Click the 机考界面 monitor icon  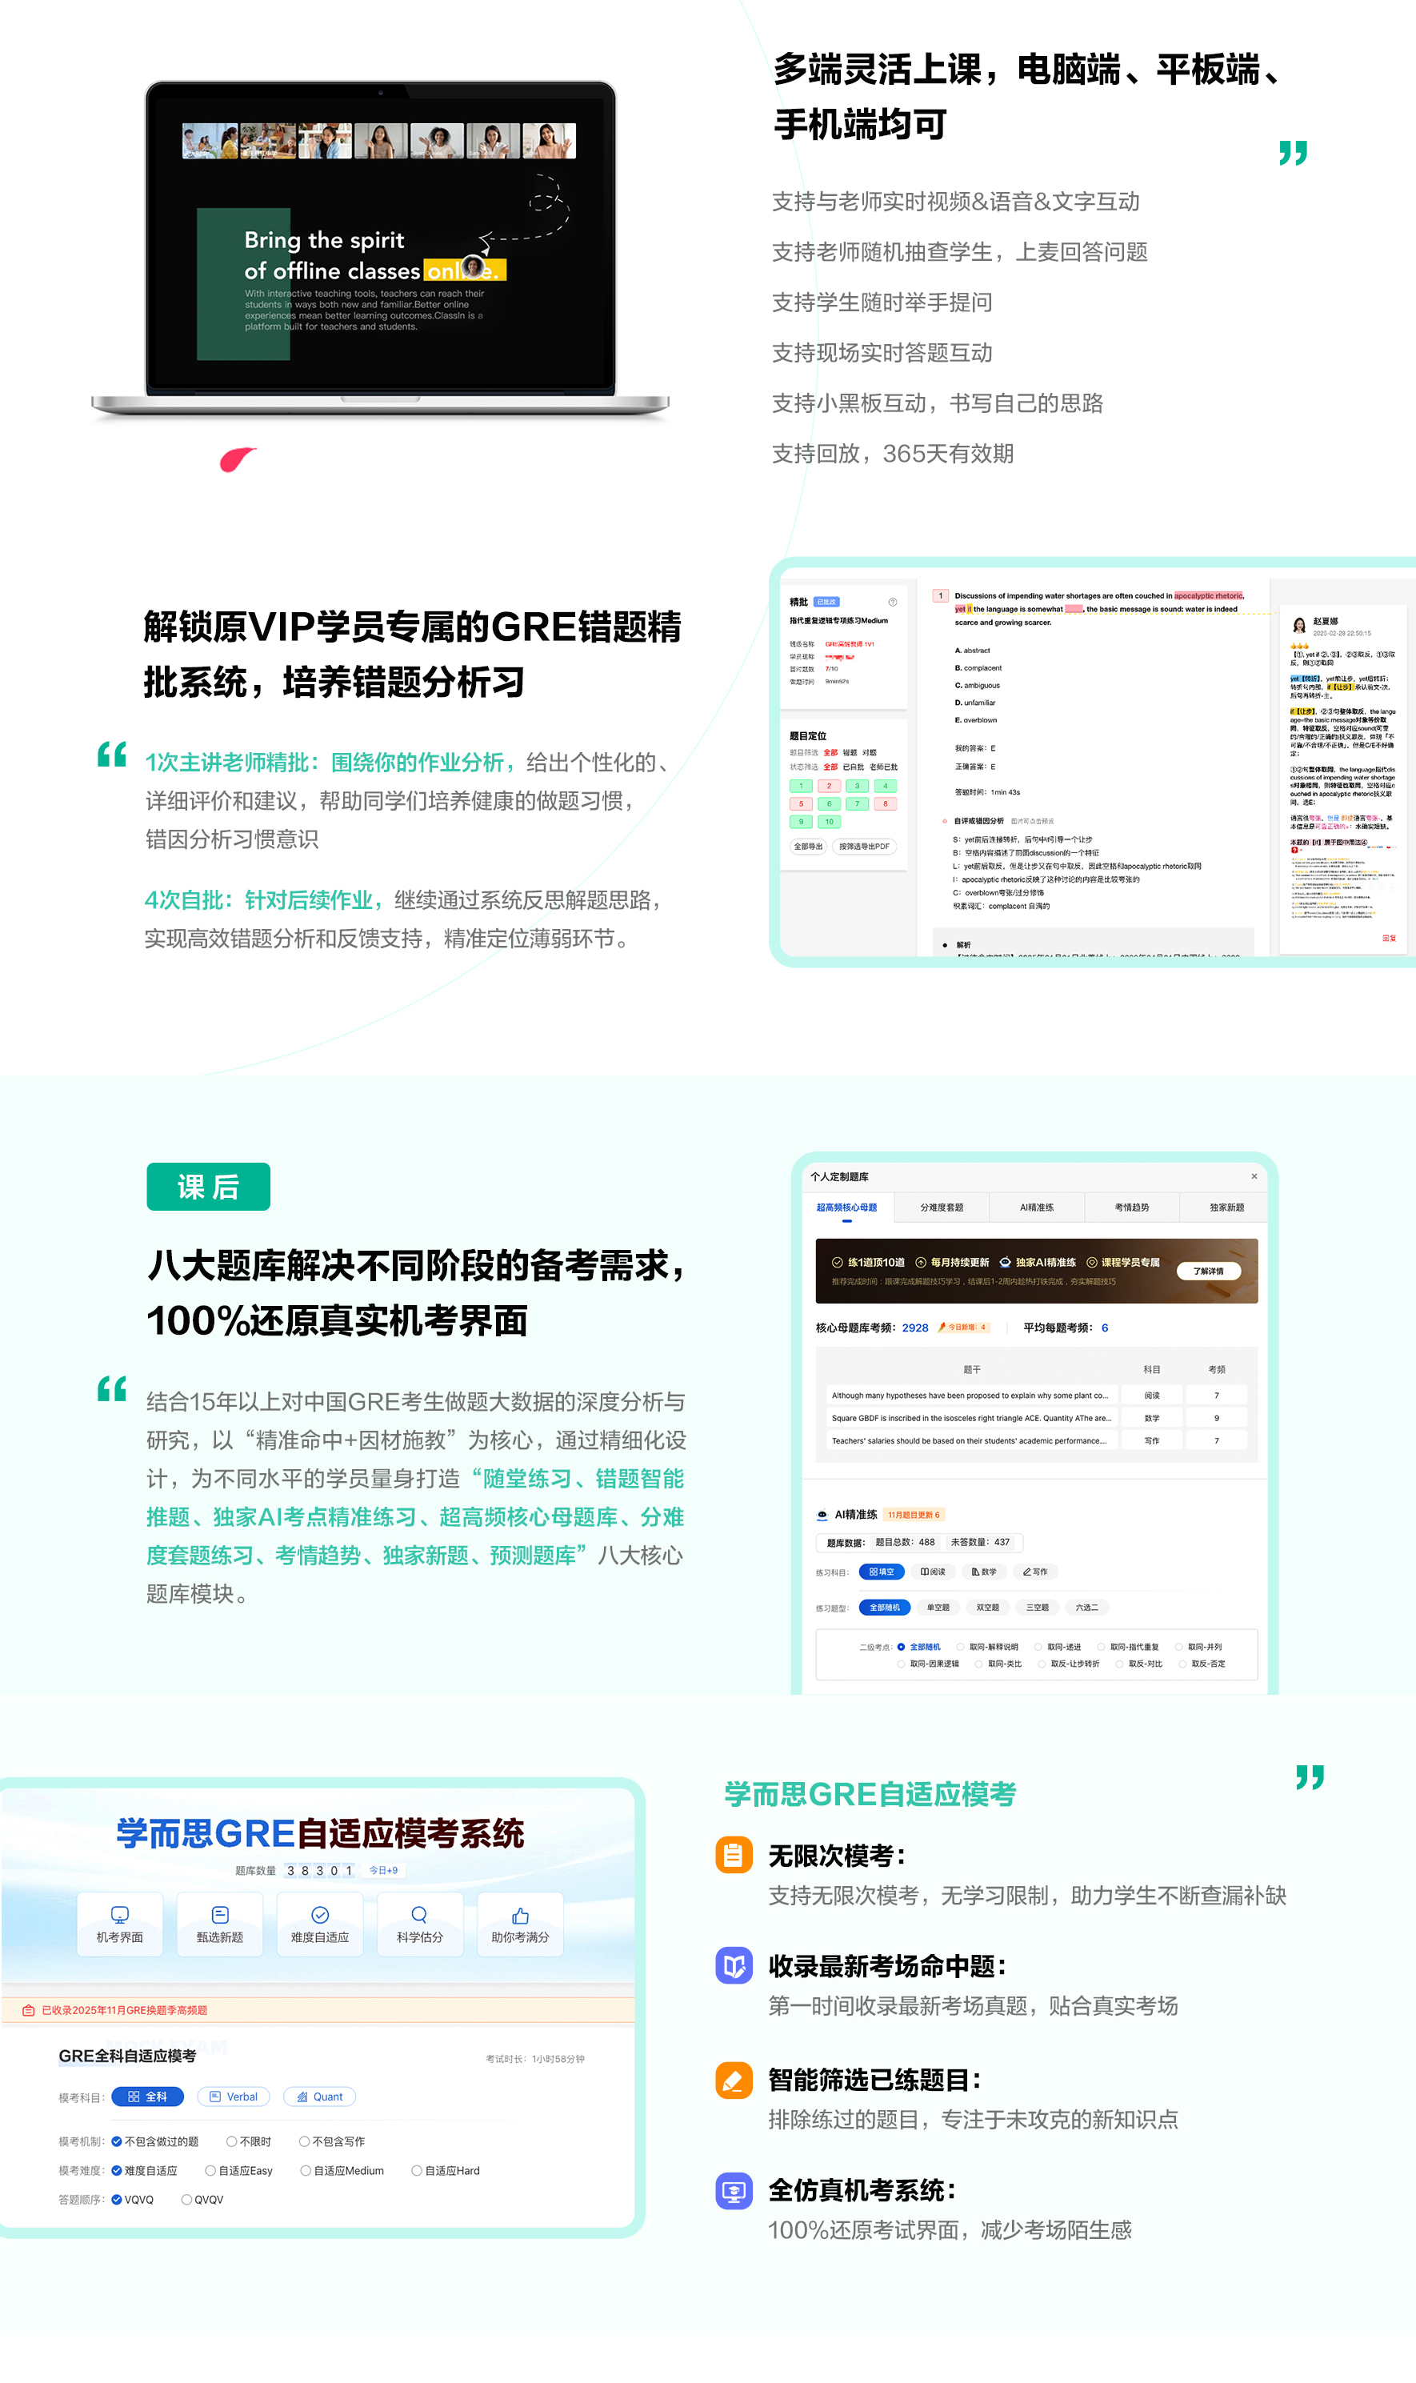(119, 1916)
